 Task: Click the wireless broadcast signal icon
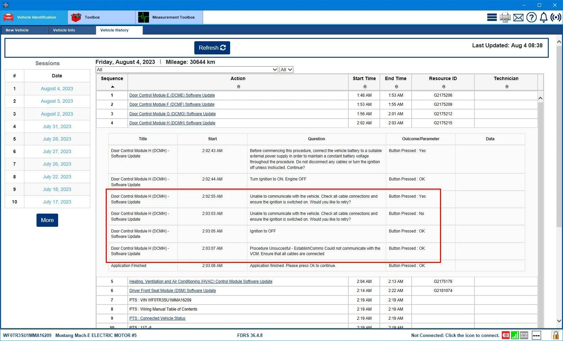point(556,17)
